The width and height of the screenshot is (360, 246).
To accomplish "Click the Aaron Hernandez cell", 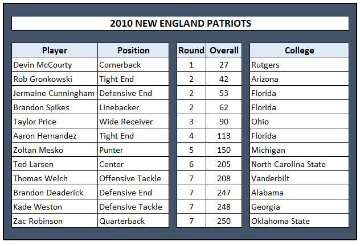I will (x=55, y=136).
